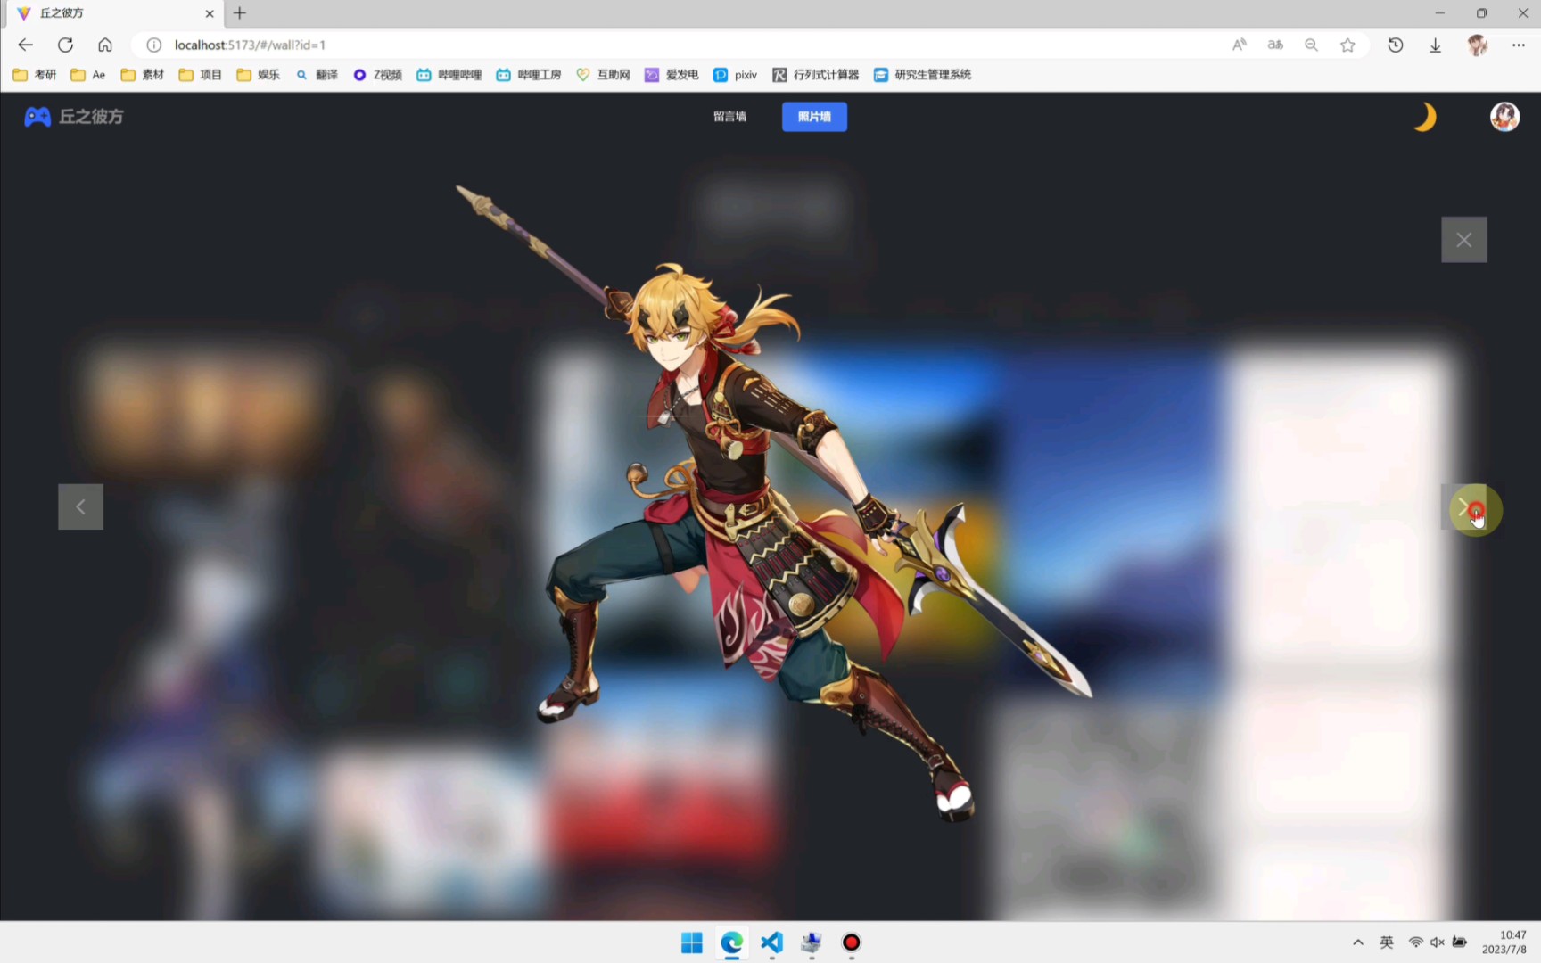
Task: Add this page to favorites
Action: point(1347,45)
